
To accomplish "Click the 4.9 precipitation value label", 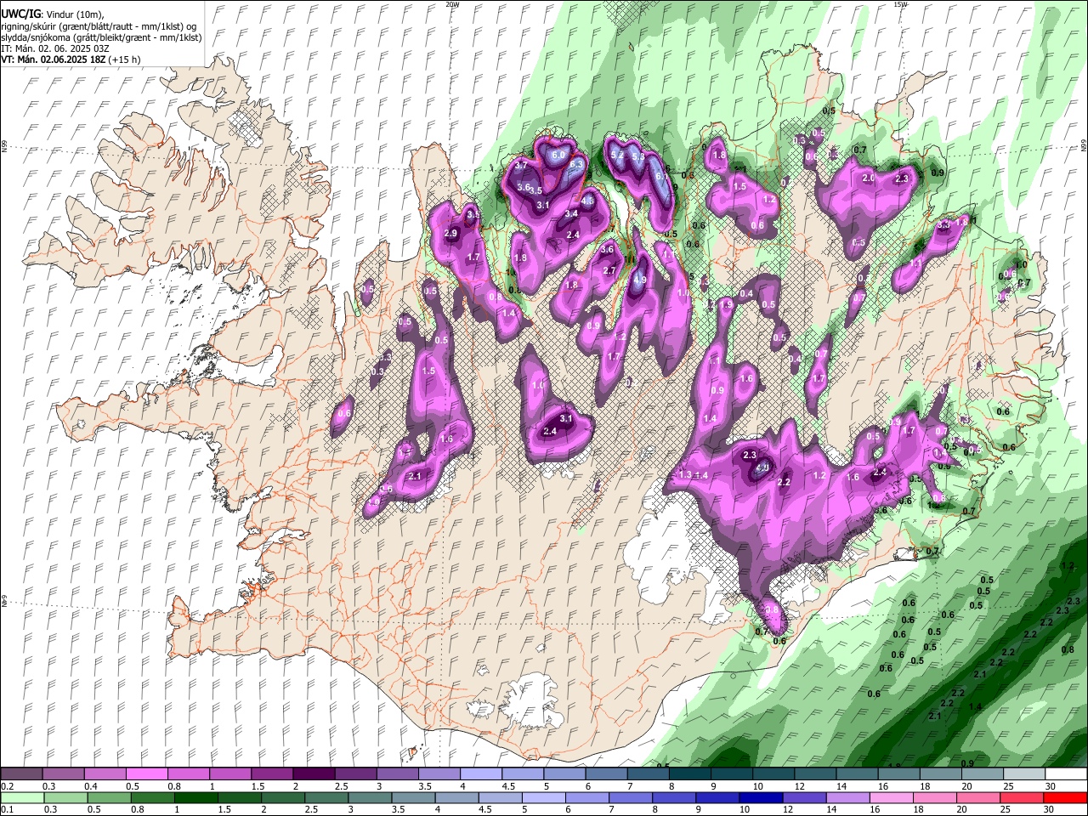I will (640, 280).
